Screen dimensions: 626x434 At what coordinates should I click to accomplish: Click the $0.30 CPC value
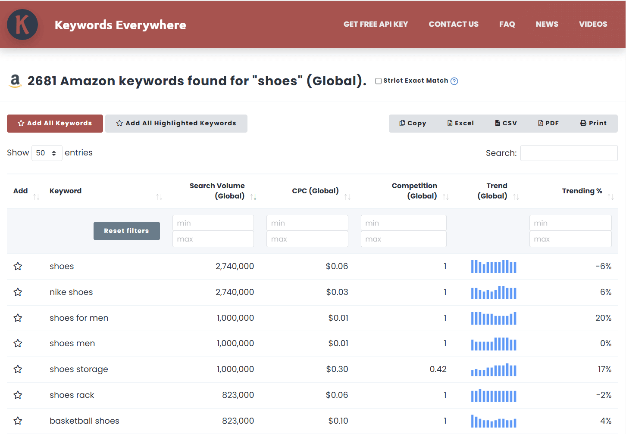tap(337, 369)
